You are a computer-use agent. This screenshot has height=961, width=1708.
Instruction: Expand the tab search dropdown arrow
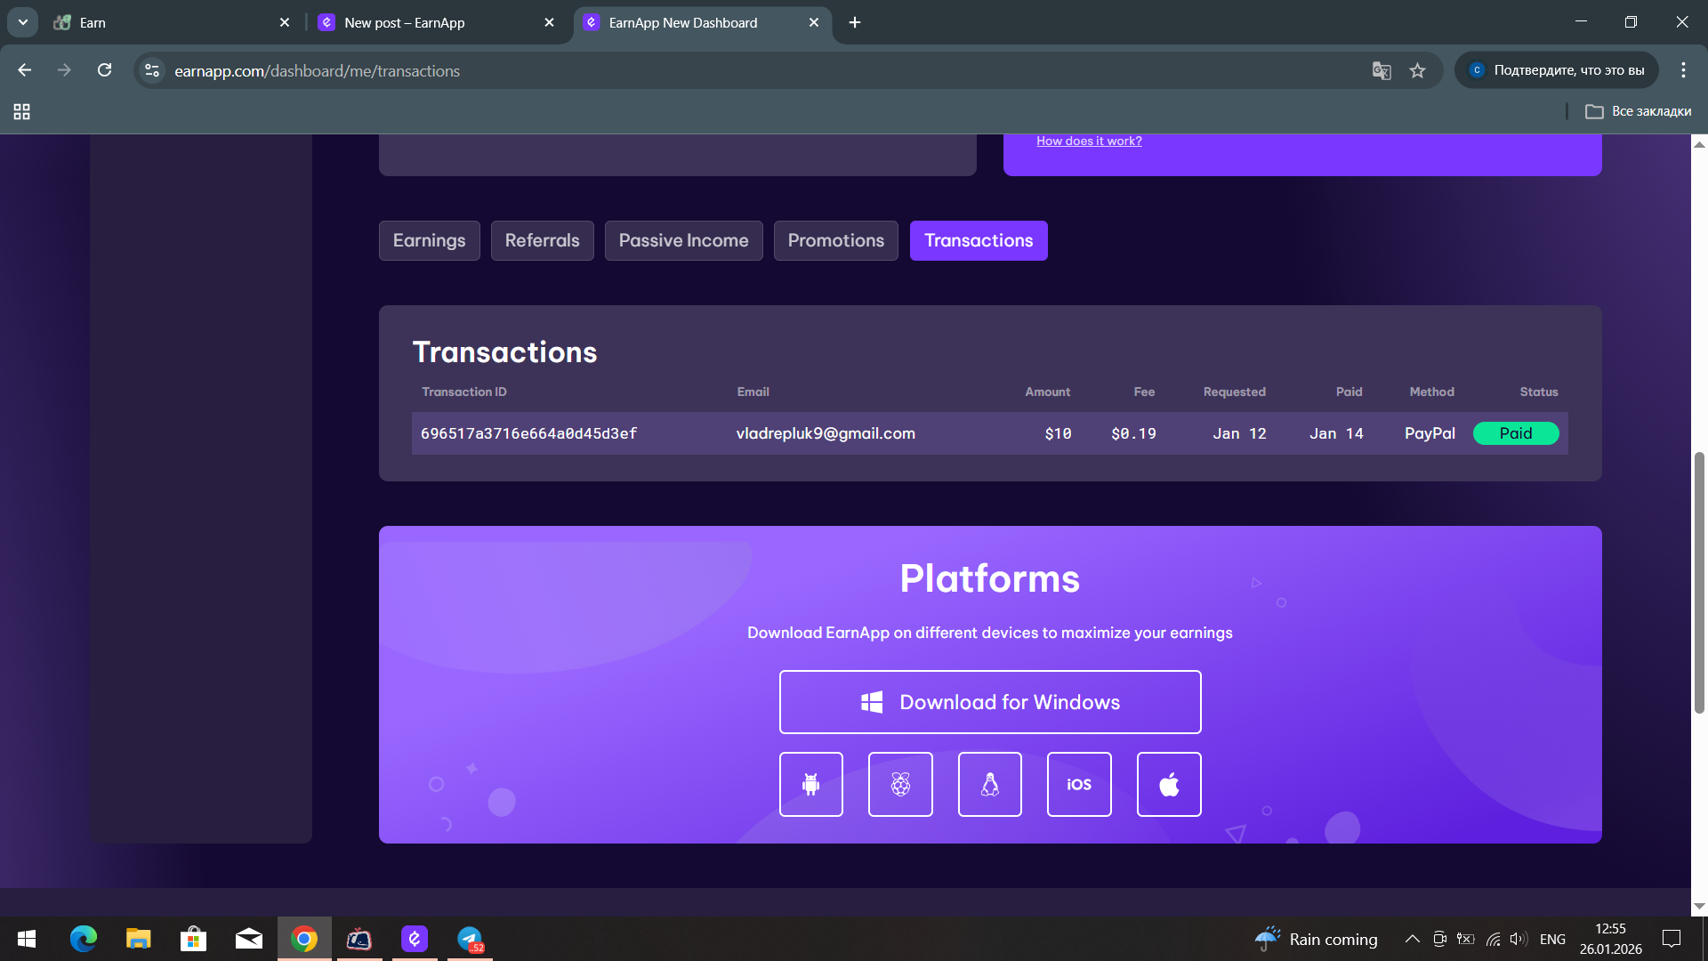pyautogui.click(x=22, y=22)
